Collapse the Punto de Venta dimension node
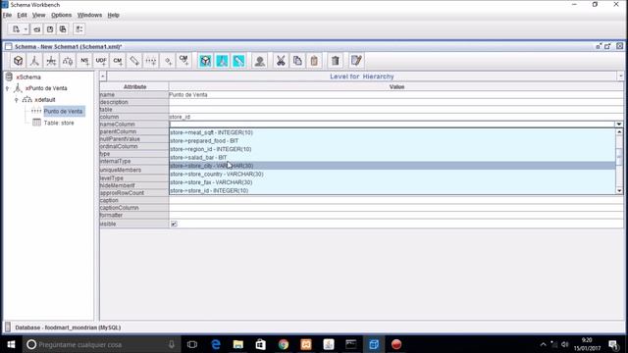The width and height of the screenshot is (628, 353). 7,88
